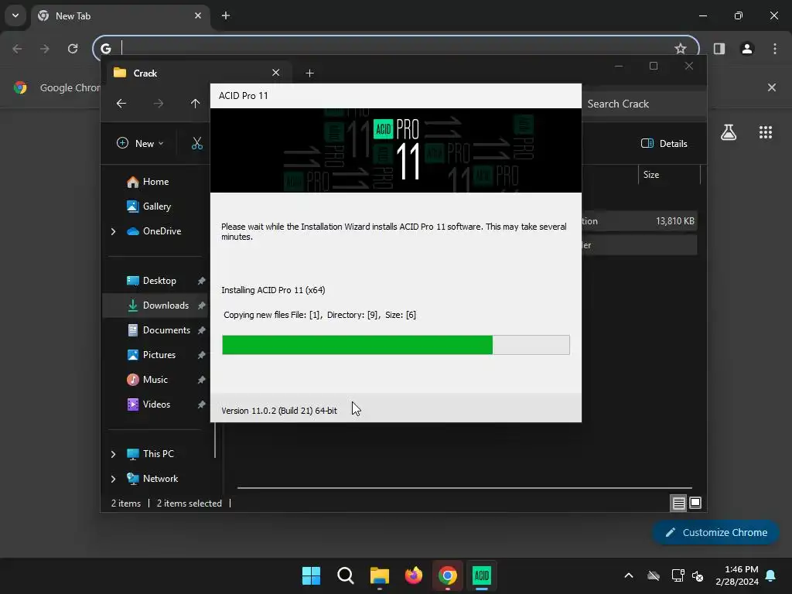Unpin Downloads using its pin icon
The image size is (792, 594).
(201, 306)
